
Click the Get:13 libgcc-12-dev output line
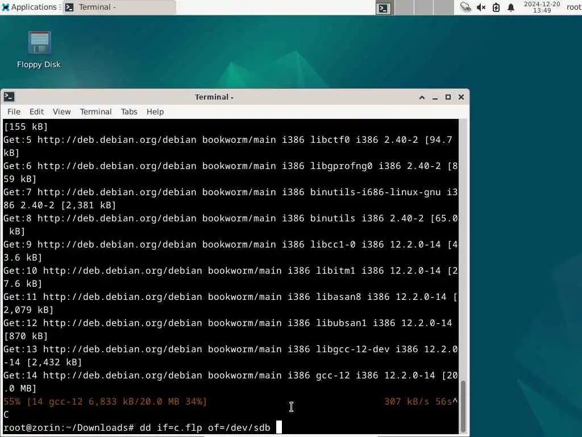coord(231,356)
